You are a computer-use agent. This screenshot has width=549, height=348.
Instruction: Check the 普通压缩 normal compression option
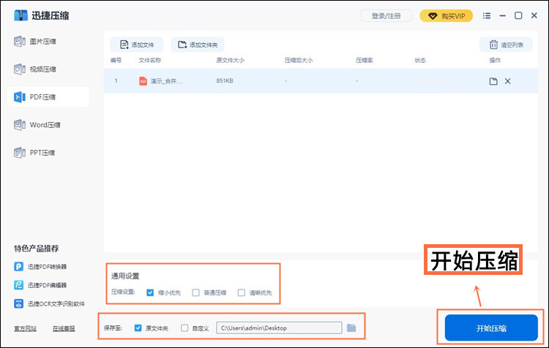click(195, 292)
